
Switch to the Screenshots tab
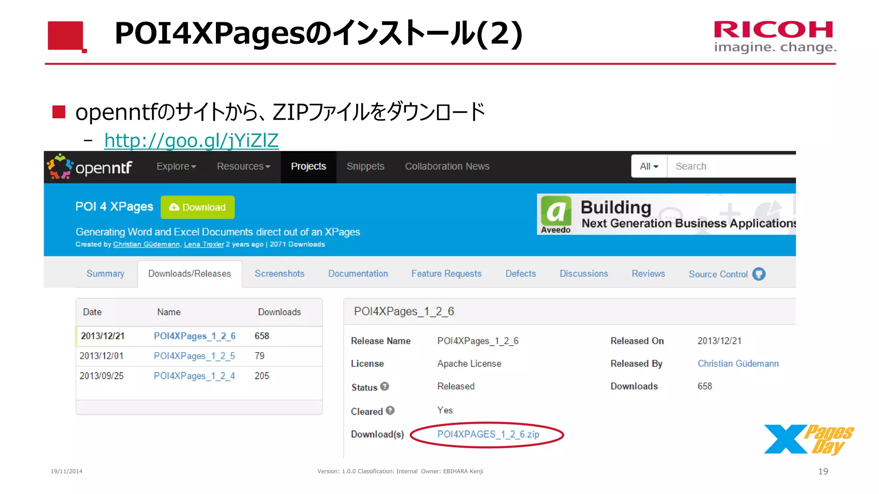279,274
